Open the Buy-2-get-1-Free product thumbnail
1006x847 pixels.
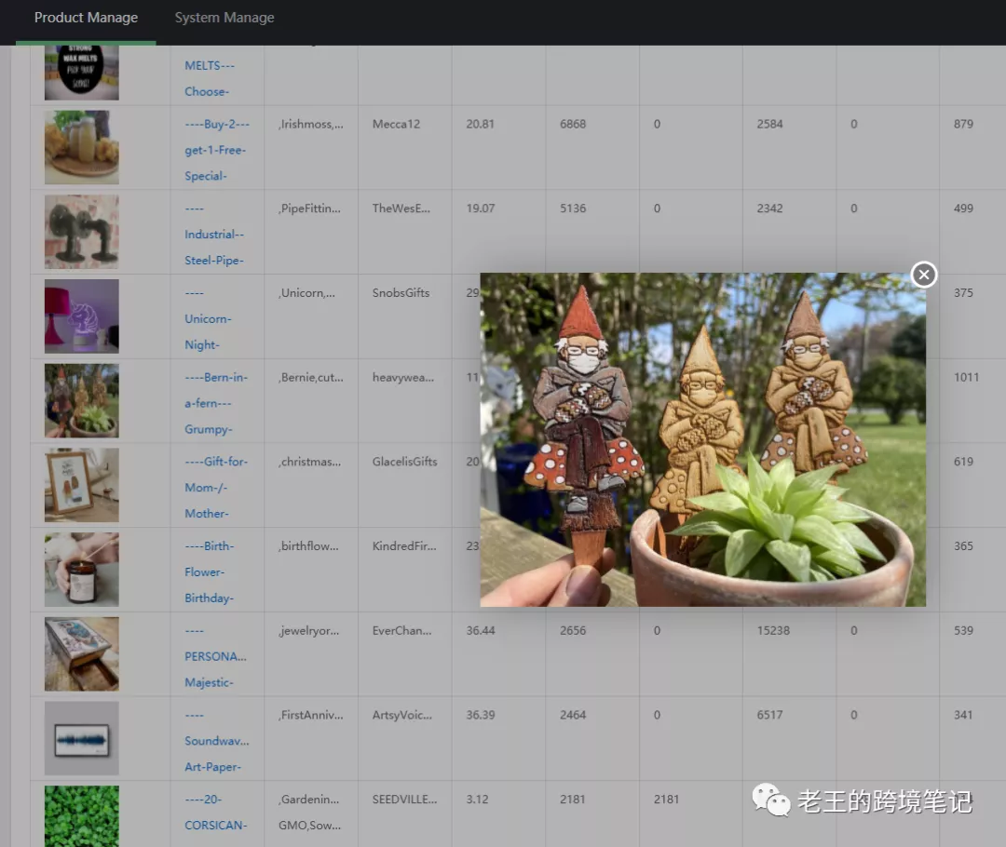point(82,147)
